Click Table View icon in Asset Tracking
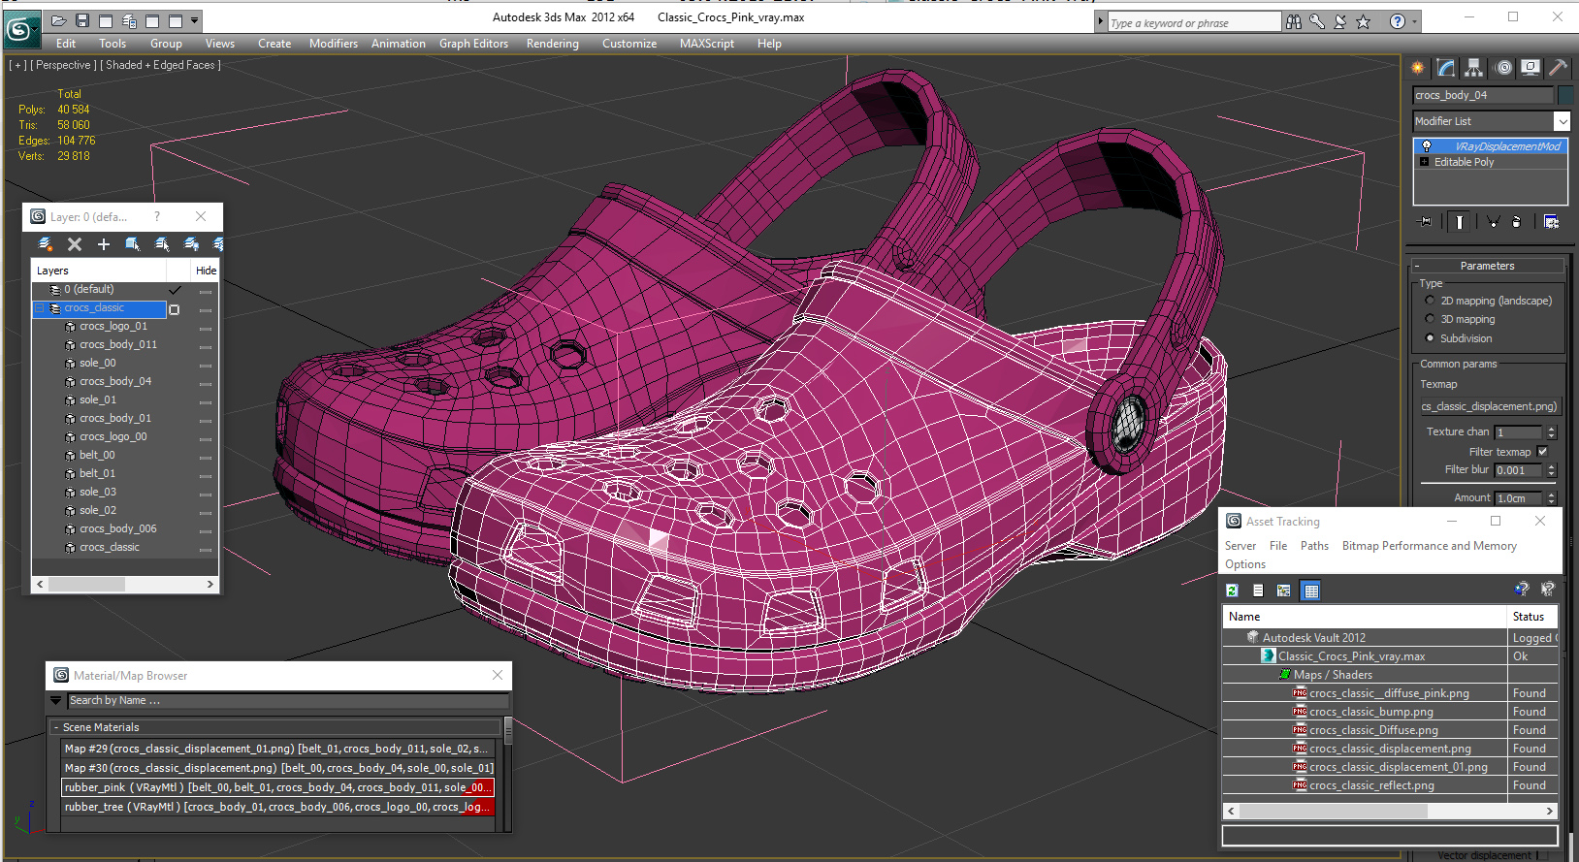The width and height of the screenshot is (1579, 862). (x=1311, y=591)
